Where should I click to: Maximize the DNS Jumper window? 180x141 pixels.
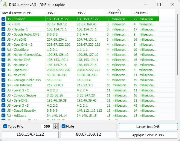click(x=159, y=4)
